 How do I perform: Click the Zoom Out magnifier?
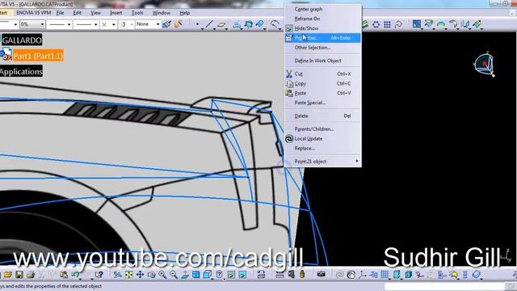click(174, 275)
